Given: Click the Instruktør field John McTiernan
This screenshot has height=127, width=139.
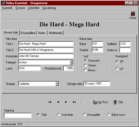Looking at the screenshot, I should click(46, 56).
